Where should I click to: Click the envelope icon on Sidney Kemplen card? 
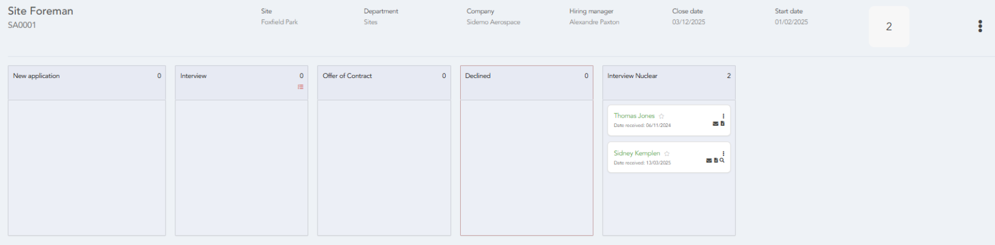[709, 161]
